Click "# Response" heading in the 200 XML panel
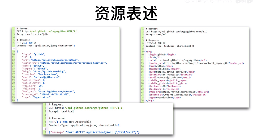Image resolution: width=253 pixels, height=140 pixels. click(x=152, y=40)
